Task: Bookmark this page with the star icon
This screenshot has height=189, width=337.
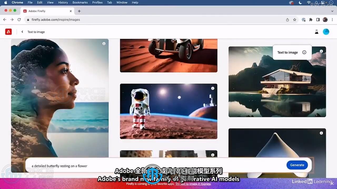Action: tap(295, 20)
